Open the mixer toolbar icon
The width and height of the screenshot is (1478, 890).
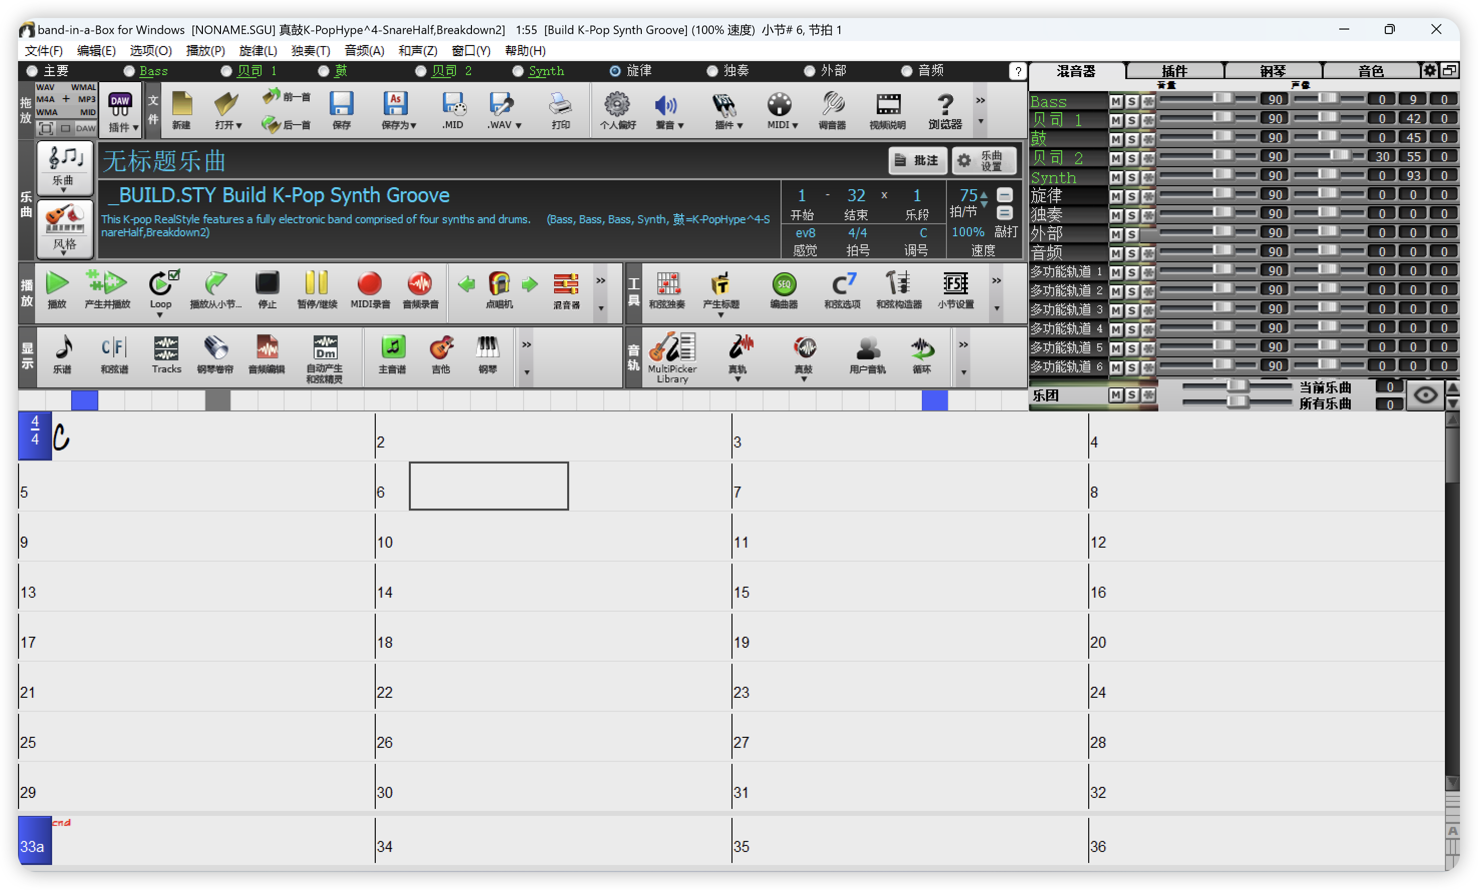pyautogui.click(x=566, y=289)
